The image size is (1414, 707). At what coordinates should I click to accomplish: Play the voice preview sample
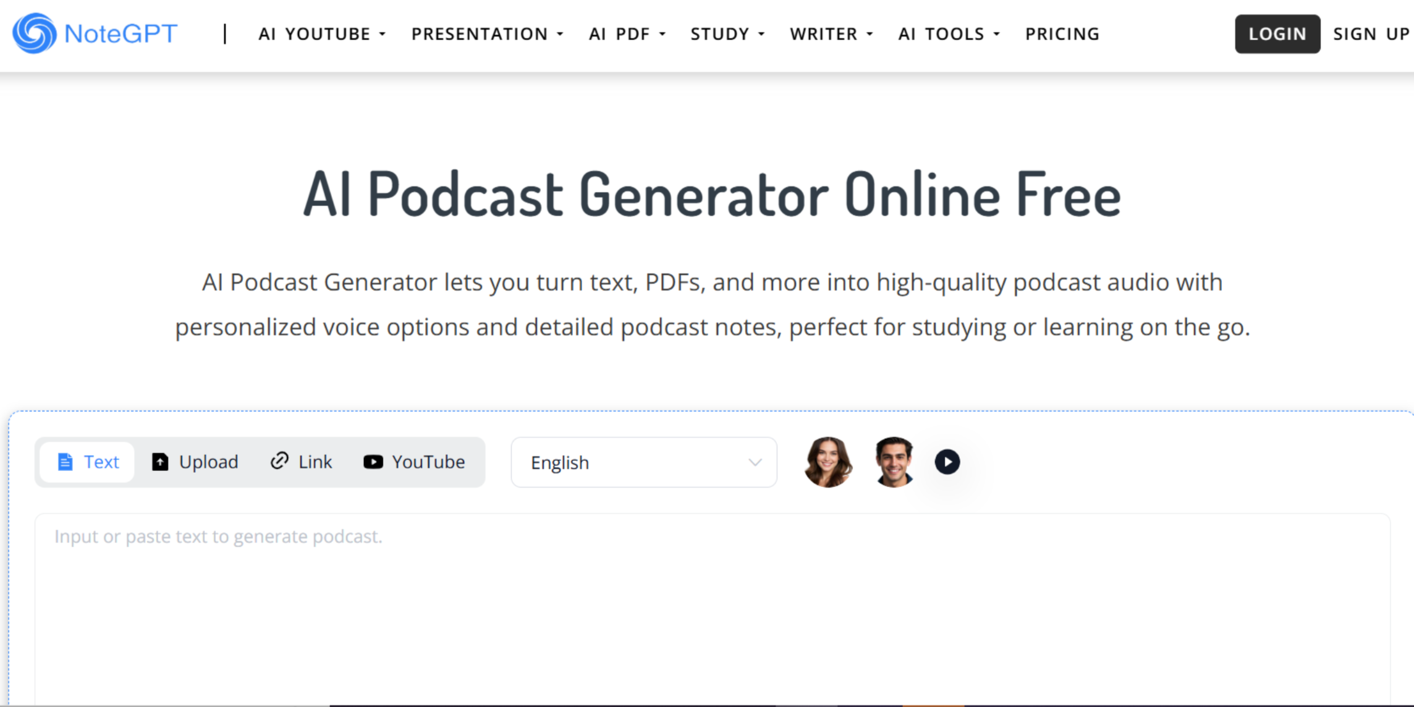click(947, 462)
